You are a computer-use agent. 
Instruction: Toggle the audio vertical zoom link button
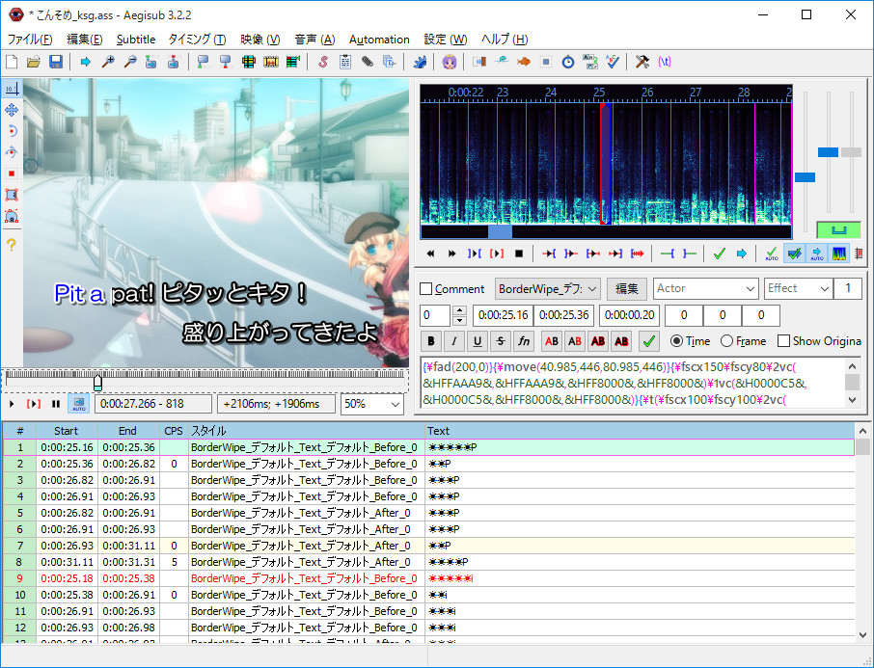pos(839,230)
